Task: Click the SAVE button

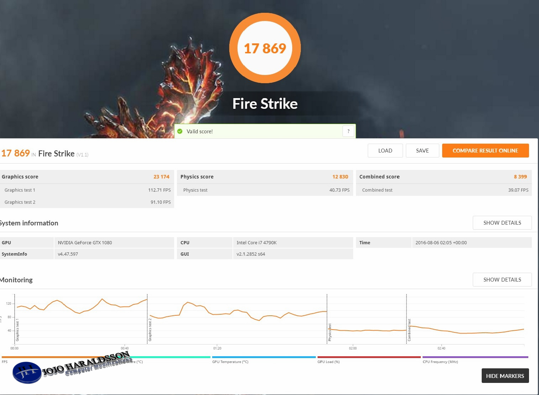Action: [422, 150]
